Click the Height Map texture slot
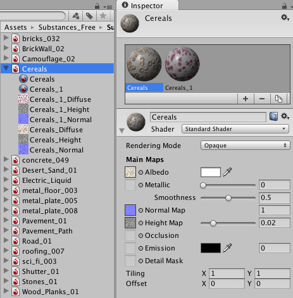This screenshot has width=293, height=298. coord(130,223)
